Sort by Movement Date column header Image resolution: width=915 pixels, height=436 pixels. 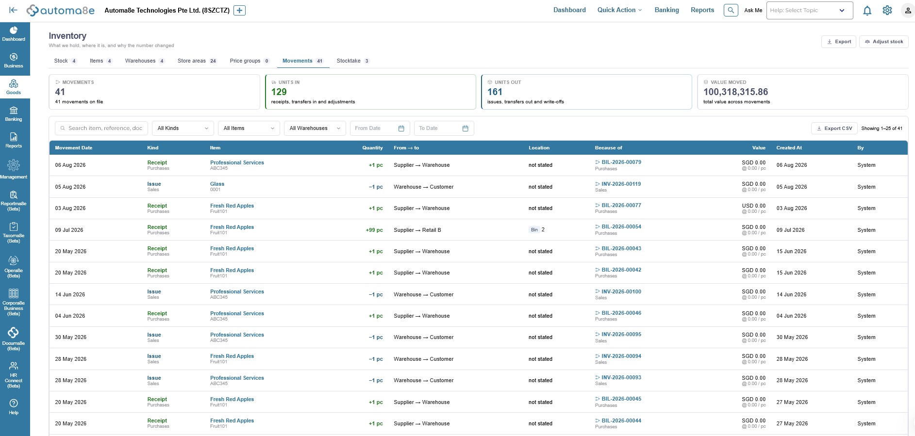74,148
